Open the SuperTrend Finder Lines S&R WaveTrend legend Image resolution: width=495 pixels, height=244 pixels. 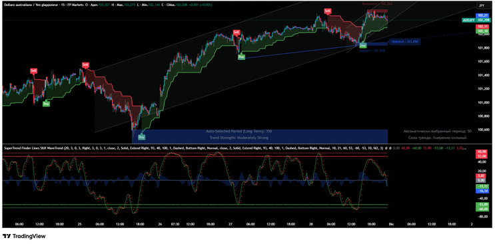tap(193, 148)
